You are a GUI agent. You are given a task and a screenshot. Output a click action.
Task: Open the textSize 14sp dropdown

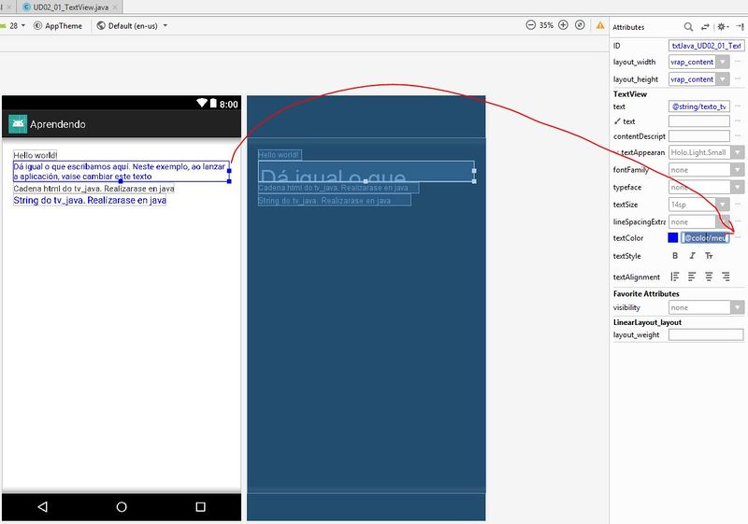point(699,205)
